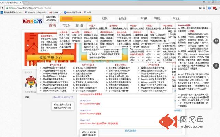Click the FinnCiti logo
The height and width of the screenshot is (137, 220).
coord(32,21)
